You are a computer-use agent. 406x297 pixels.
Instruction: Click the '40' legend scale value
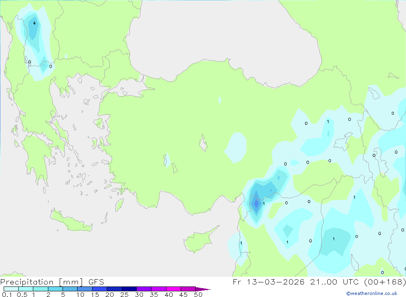pyautogui.click(x=168, y=295)
